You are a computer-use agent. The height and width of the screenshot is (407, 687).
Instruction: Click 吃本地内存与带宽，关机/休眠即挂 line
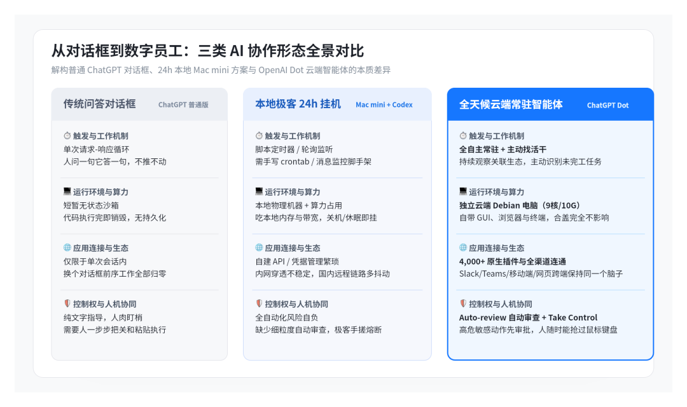[x=316, y=217]
